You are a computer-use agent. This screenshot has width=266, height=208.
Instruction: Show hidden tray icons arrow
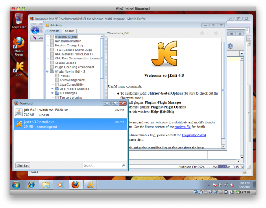click(x=209, y=185)
